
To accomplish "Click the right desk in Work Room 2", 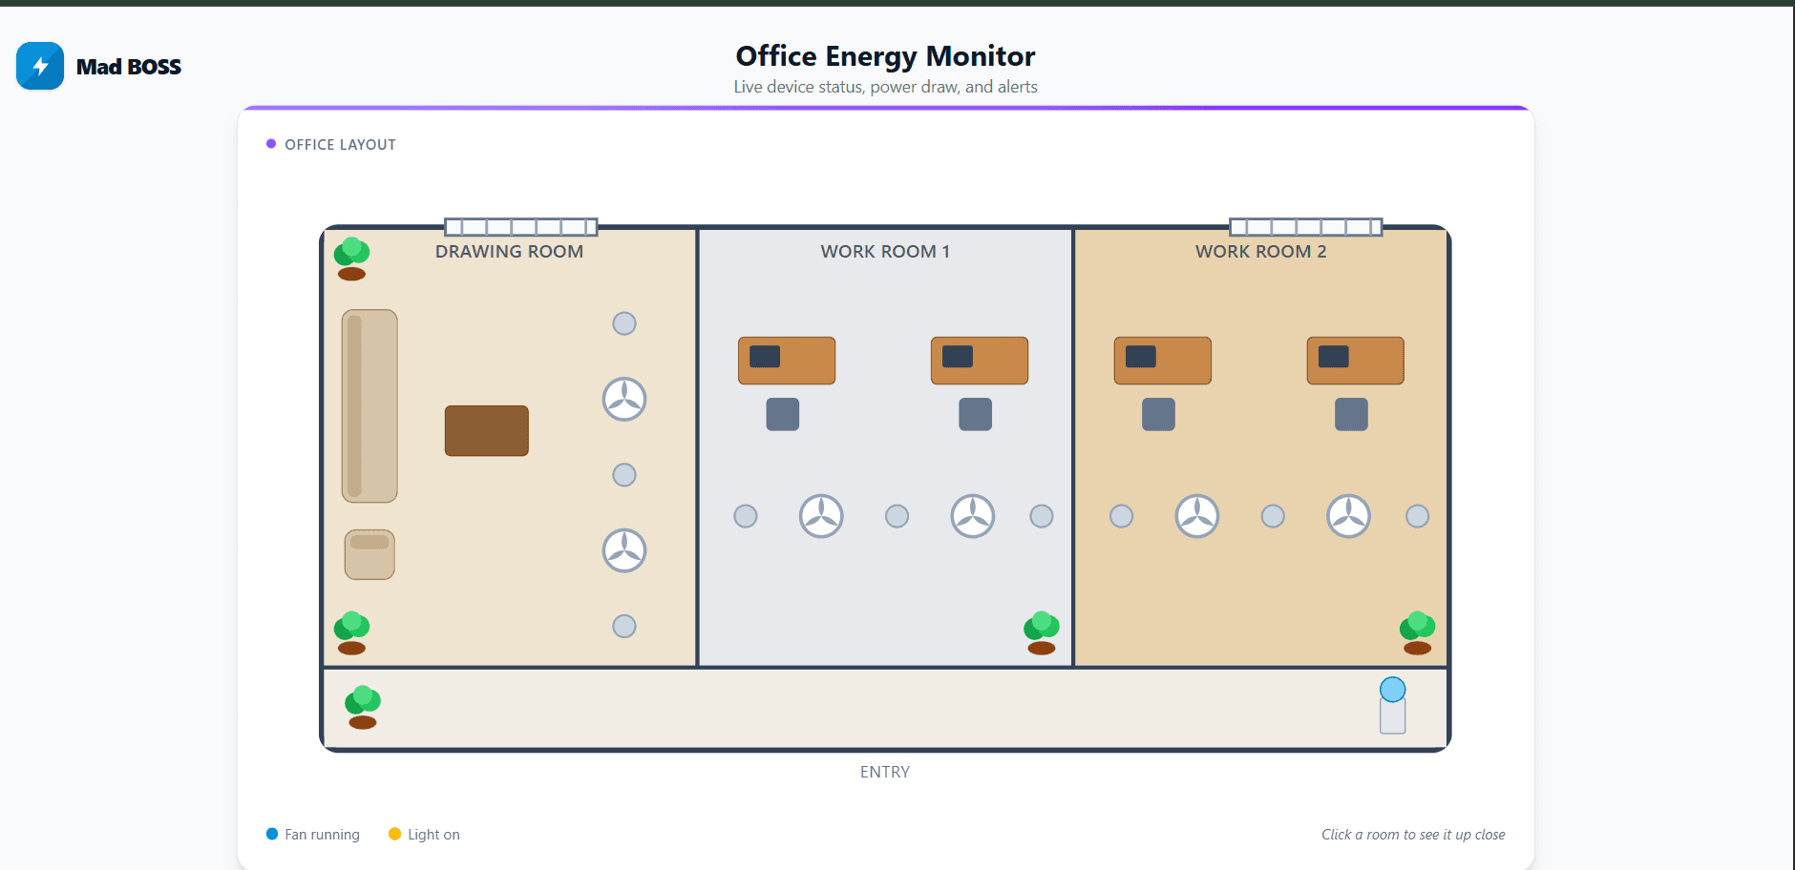I will click(1356, 361).
